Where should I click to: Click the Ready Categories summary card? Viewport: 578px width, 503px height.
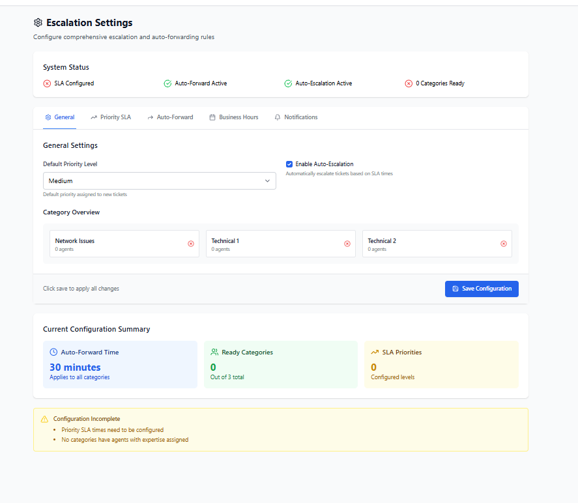281,364
